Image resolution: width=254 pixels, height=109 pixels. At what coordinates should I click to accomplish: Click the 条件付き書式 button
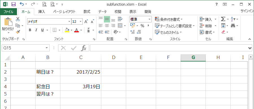pos(169,19)
